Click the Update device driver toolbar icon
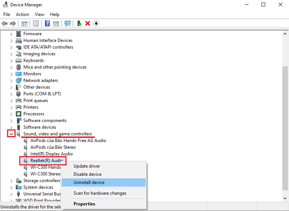 pos(79,23)
